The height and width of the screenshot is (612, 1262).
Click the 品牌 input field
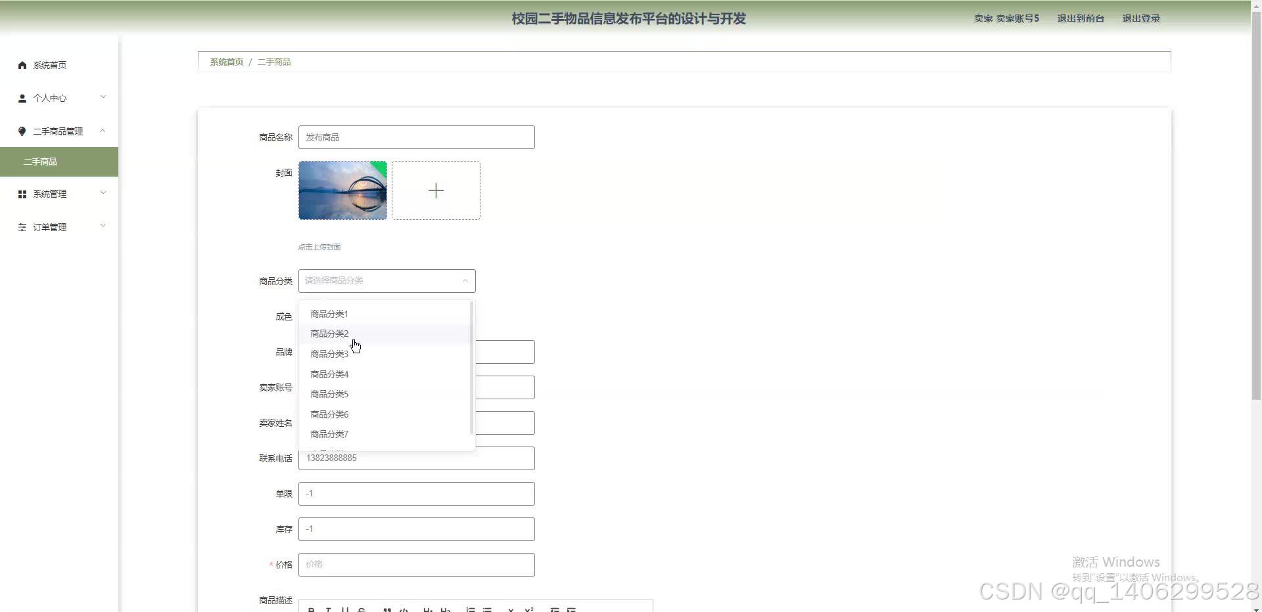point(505,352)
